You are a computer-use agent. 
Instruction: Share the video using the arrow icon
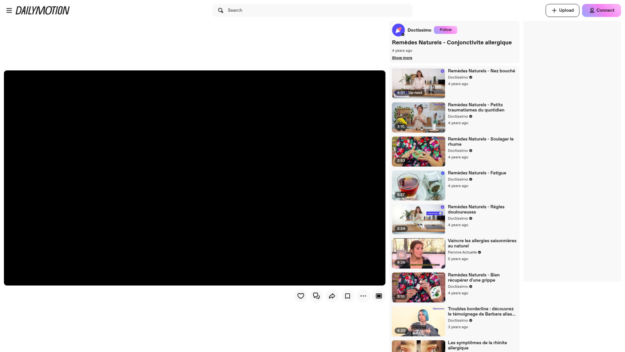[x=332, y=296]
